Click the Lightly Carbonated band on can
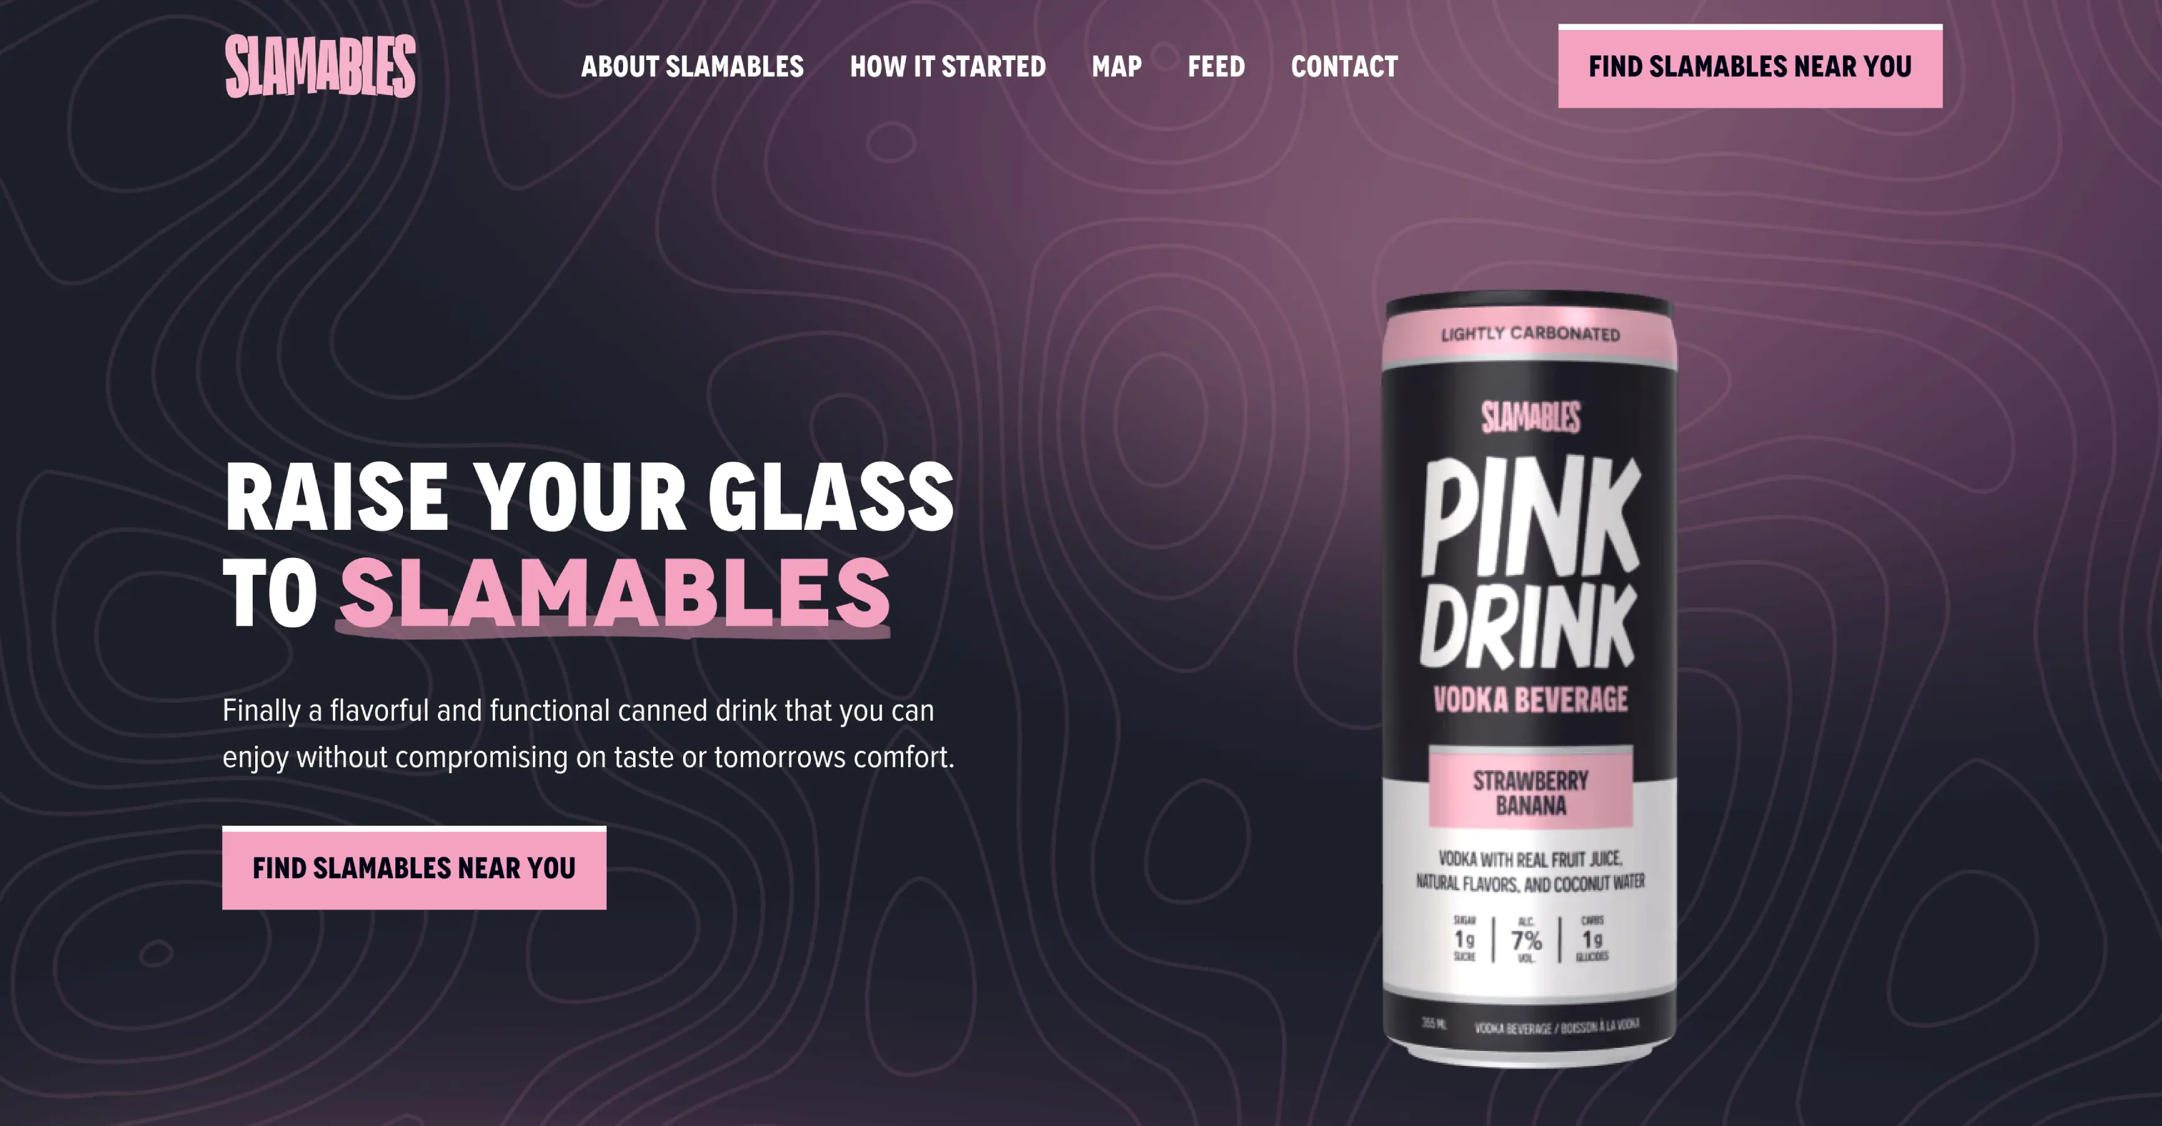The image size is (2162, 1126). tap(1530, 334)
